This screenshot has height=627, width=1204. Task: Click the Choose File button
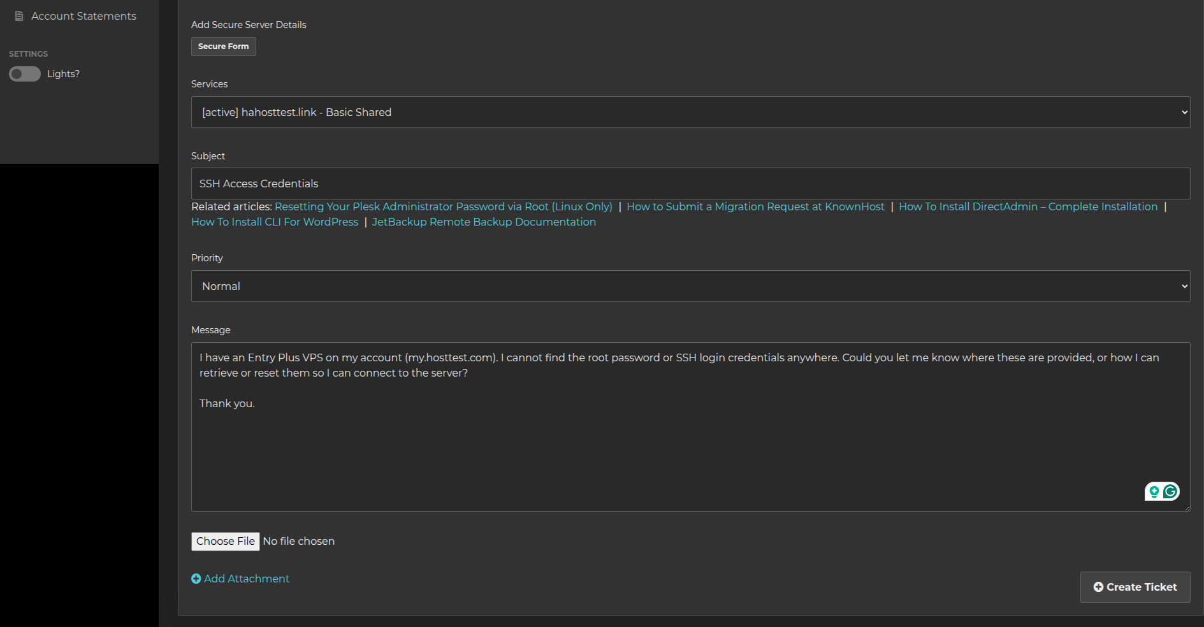pos(226,541)
